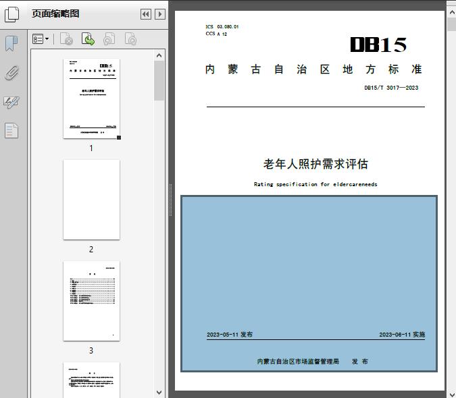Click the page 1 thumbnail resize corner handle
The width and height of the screenshot is (456, 398).
point(119,138)
